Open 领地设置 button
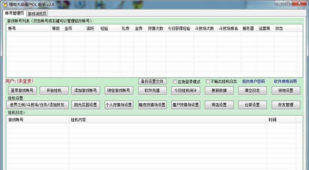 (x=286, y=91)
